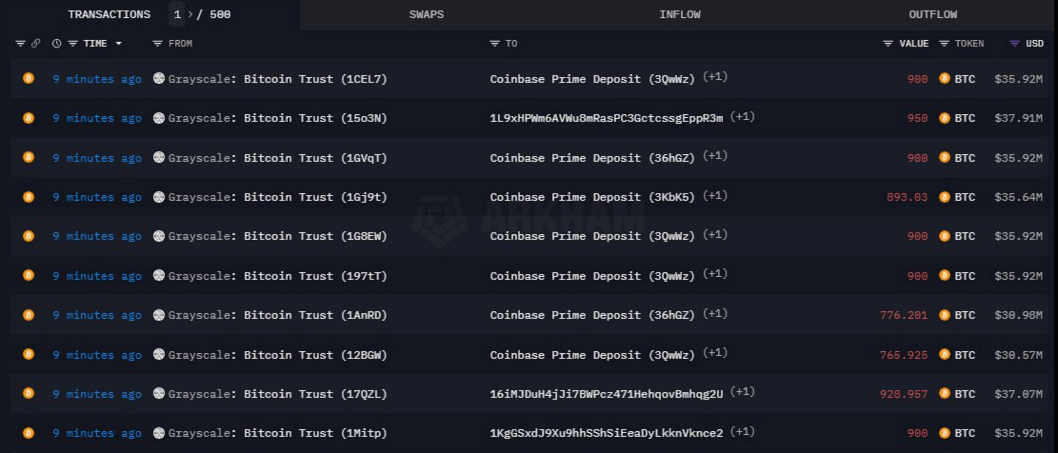Open the TO column filter
Screen dimensions: 1058x453
pyautogui.click(x=494, y=43)
